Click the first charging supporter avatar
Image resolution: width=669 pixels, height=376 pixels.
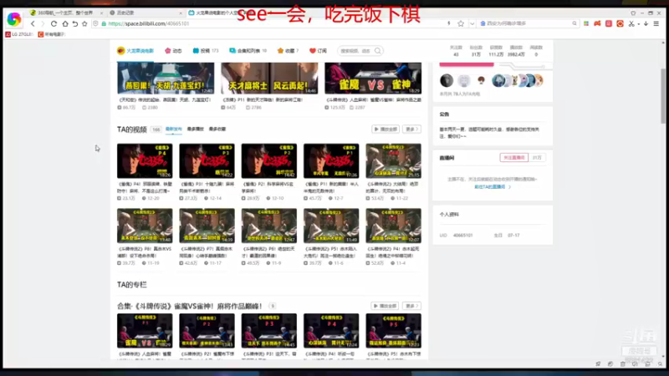click(x=447, y=80)
